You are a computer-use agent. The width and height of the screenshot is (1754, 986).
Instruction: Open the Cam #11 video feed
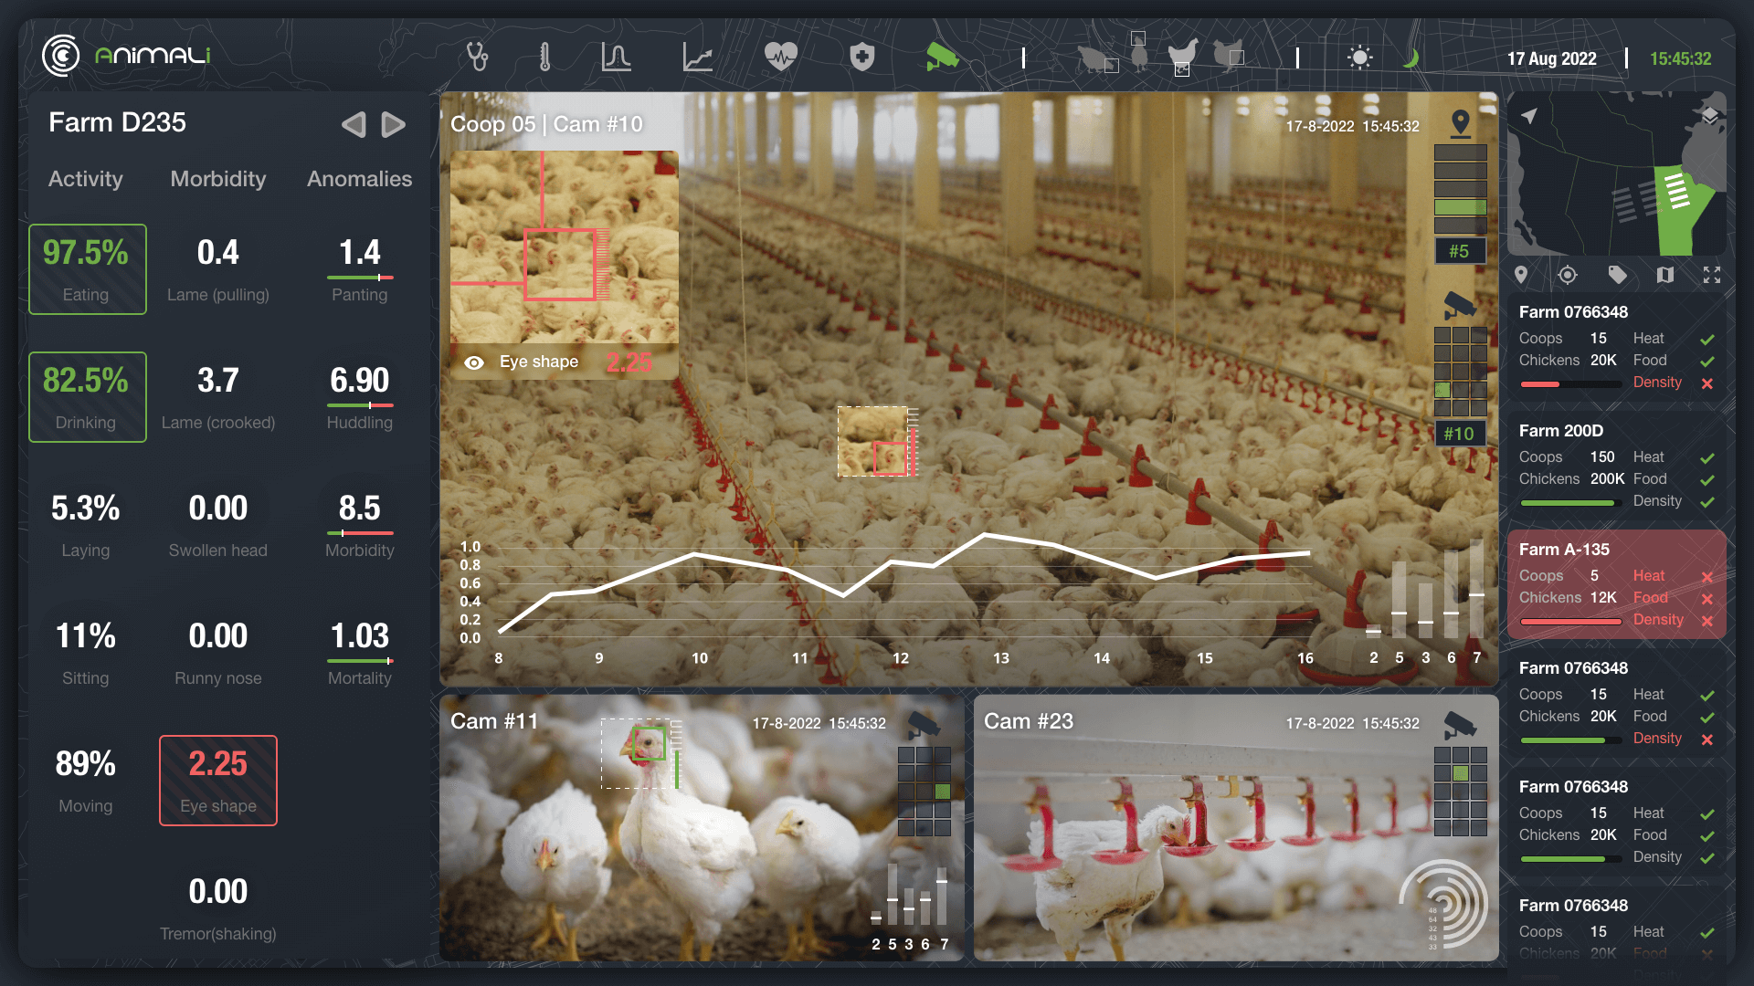click(702, 827)
